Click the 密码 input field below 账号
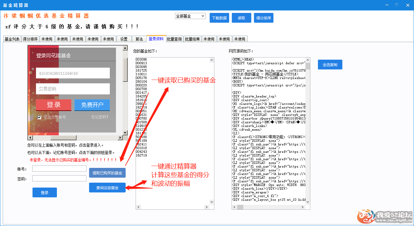Viewport: 414px width, 226px height. pyautogui.click(x=59, y=178)
